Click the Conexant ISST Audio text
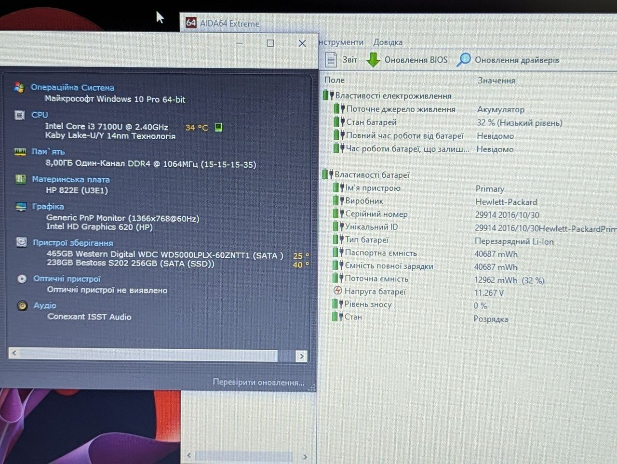Viewport: 617px width, 464px height. 90,317
